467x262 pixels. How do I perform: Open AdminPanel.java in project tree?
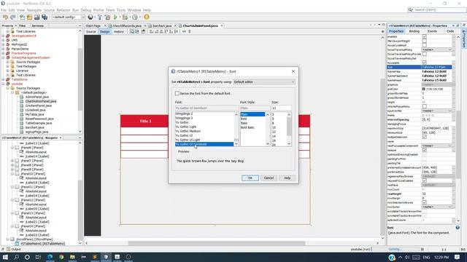point(37,97)
